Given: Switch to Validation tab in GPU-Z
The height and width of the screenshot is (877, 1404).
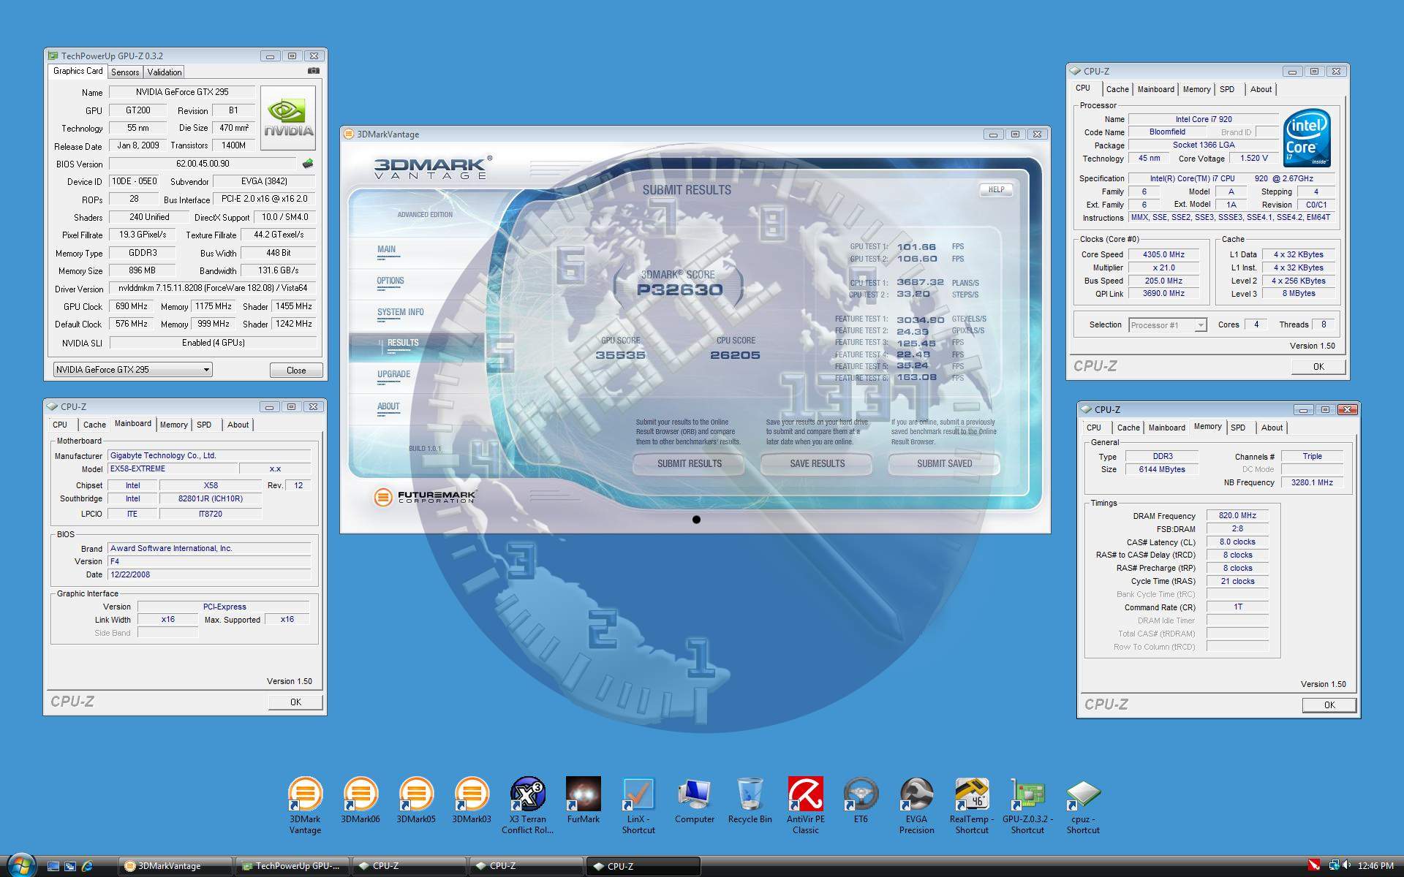Looking at the screenshot, I should (x=164, y=72).
